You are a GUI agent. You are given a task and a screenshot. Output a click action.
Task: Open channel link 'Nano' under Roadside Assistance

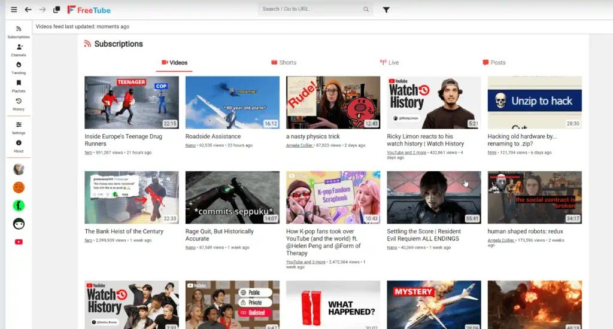pyautogui.click(x=190, y=145)
